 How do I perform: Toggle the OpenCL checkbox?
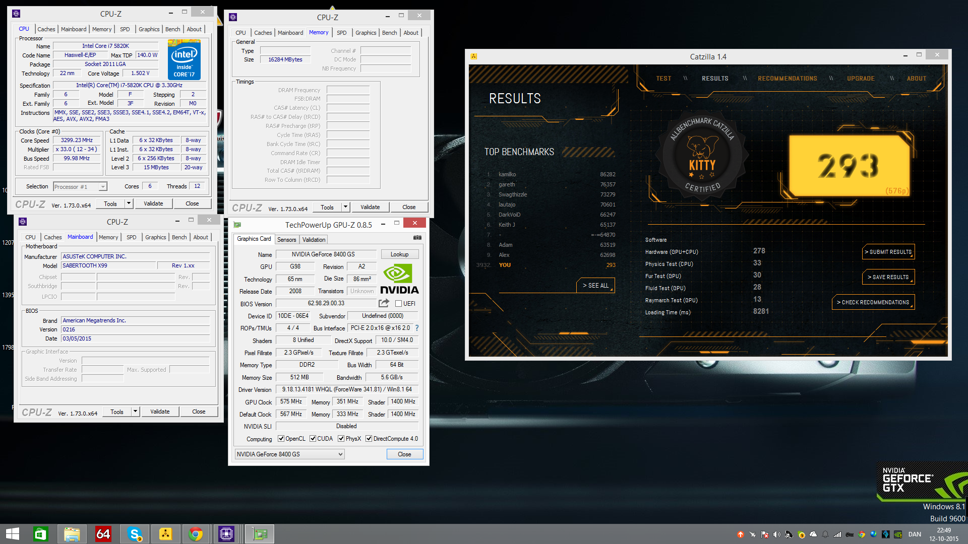coord(281,439)
